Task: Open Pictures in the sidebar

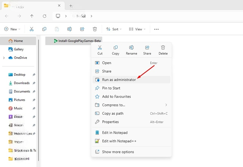Action: pos(18,100)
